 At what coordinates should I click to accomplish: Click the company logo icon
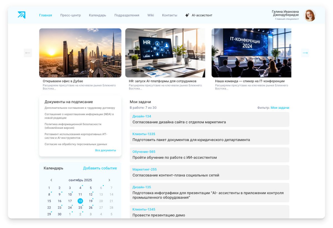[x=21, y=15]
